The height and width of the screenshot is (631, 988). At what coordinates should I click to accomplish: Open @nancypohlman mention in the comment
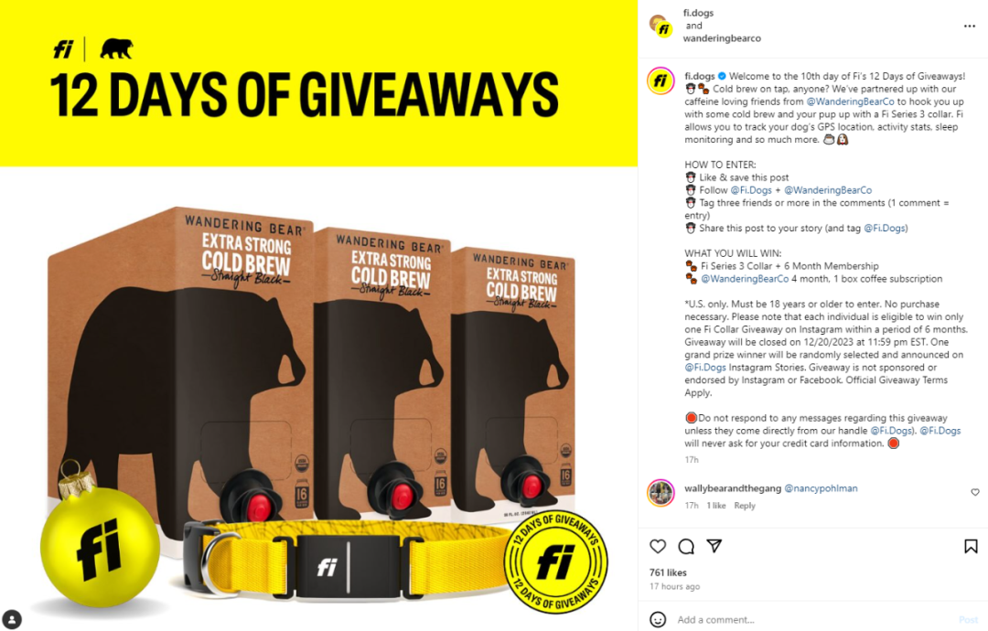coord(821,488)
